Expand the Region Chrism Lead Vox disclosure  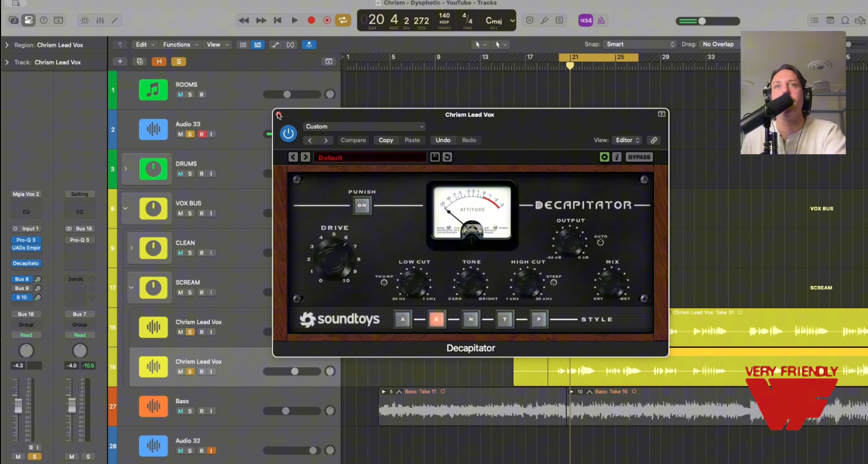[x=7, y=45]
